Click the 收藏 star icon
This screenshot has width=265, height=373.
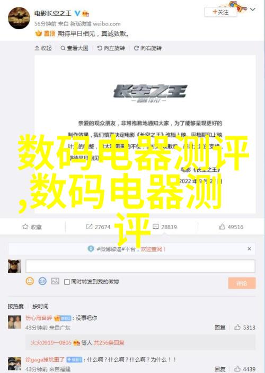point(25,227)
